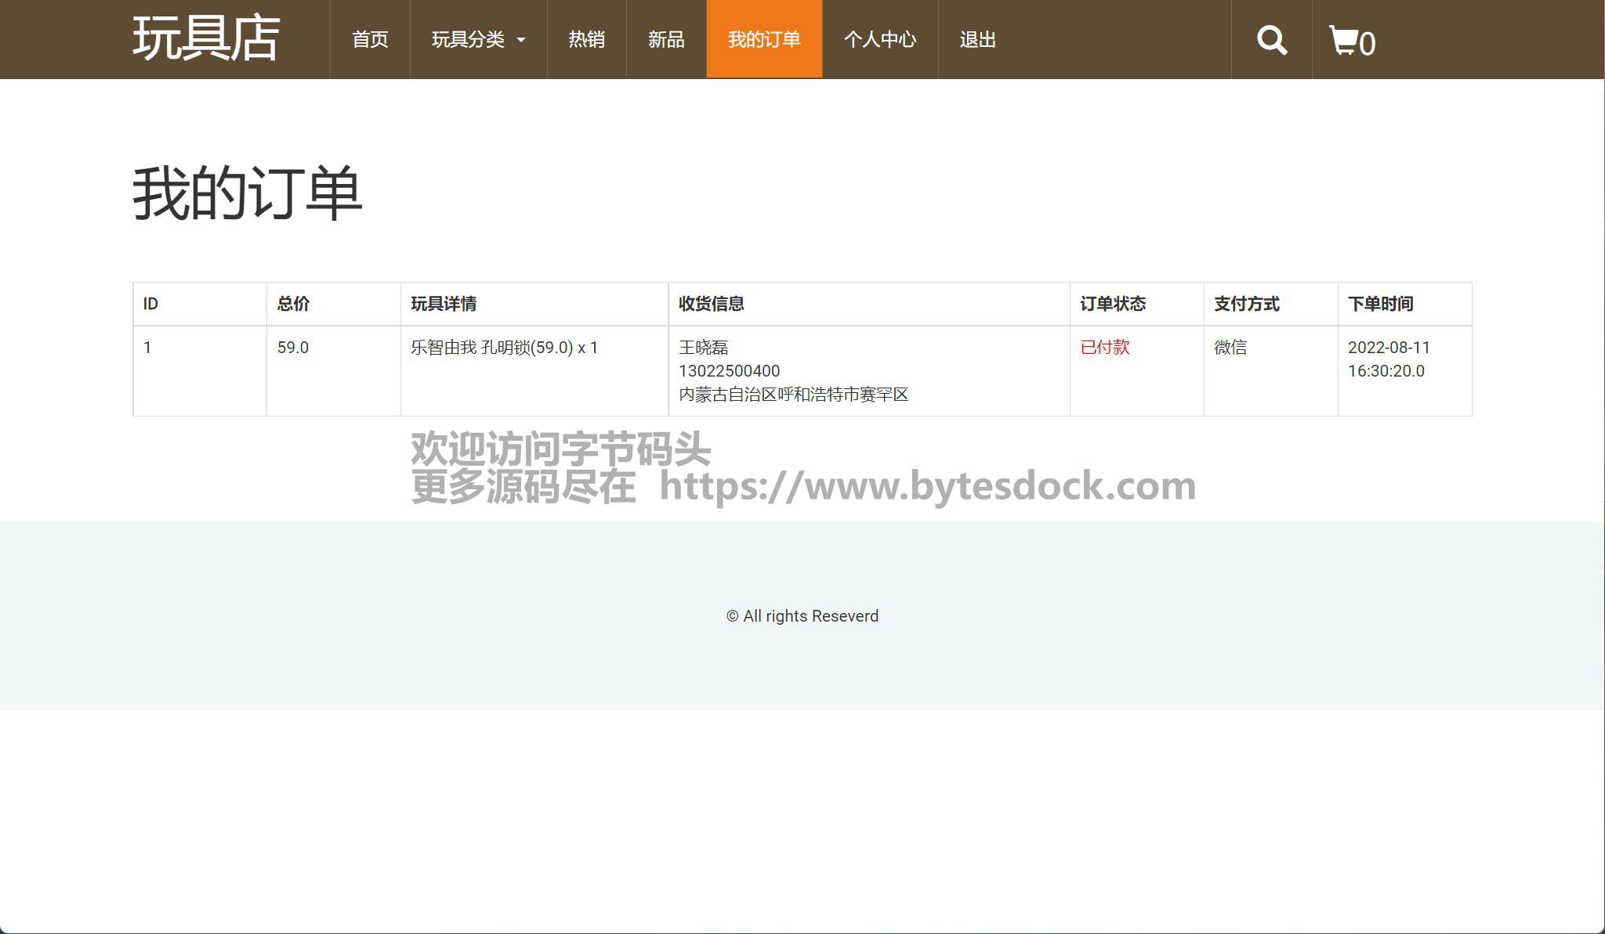Click the search magnifier icon
This screenshot has width=1605, height=934.
(x=1271, y=40)
